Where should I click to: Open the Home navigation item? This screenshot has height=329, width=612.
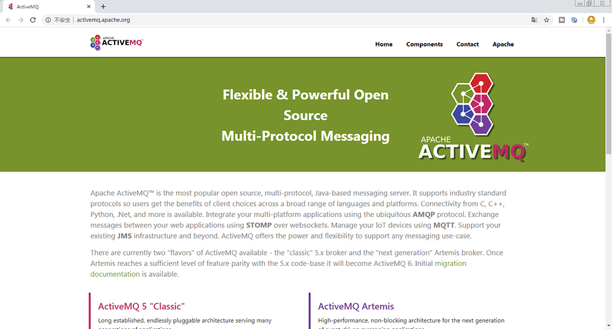pyautogui.click(x=384, y=44)
